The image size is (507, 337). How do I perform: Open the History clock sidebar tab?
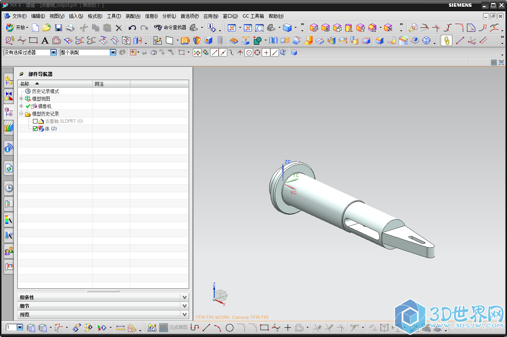pos(9,188)
